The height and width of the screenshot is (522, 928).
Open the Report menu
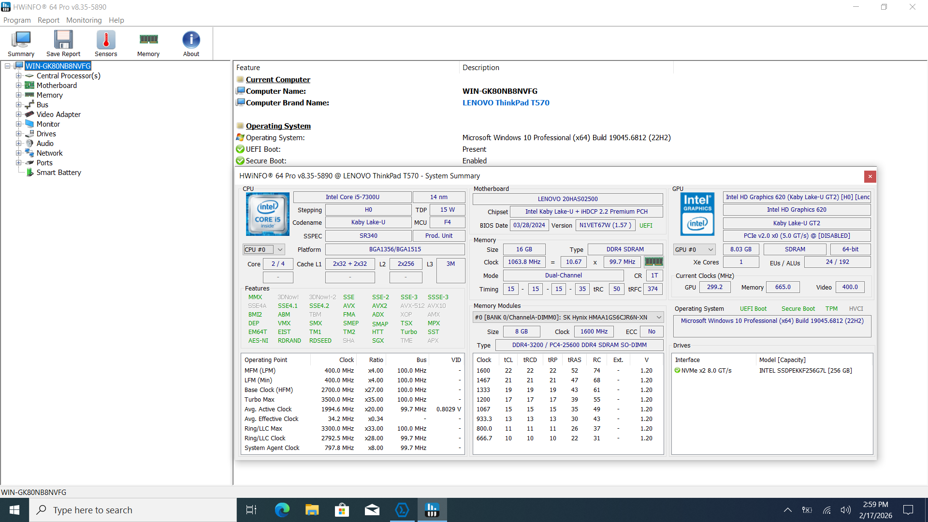coord(48,20)
